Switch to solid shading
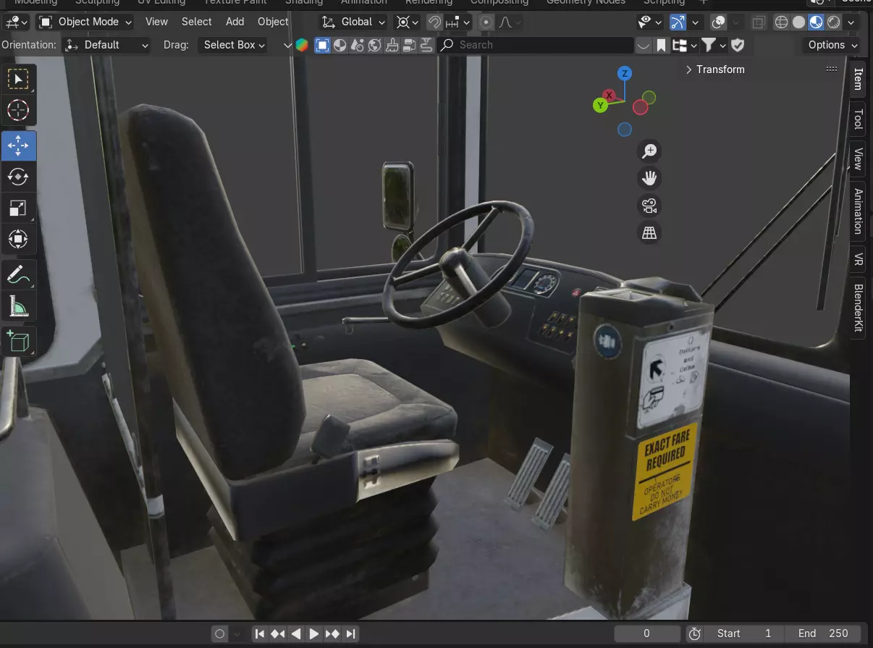This screenshot has width=873, height=648. point(798,22)
